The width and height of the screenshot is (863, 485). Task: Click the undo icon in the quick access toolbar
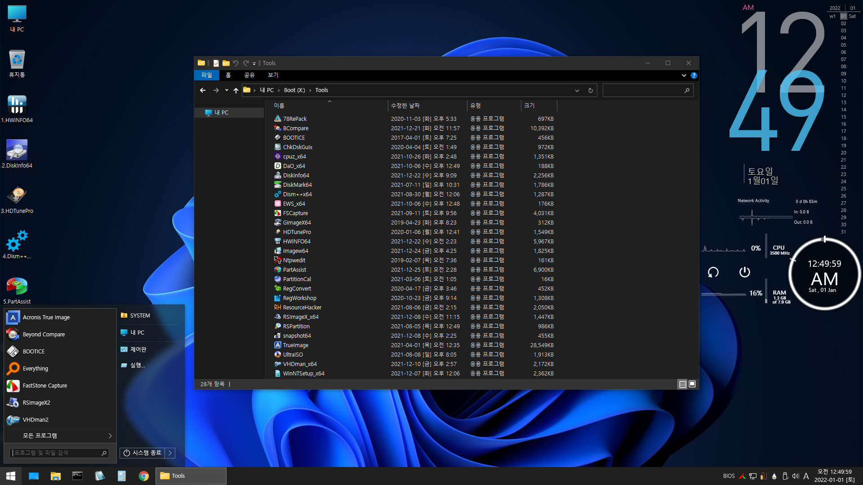tap(236, 63)
